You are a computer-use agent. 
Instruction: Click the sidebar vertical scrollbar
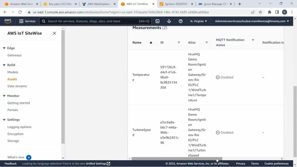pyautogui.click(x=63, y=87)
